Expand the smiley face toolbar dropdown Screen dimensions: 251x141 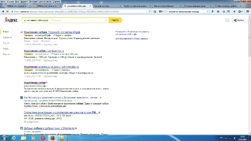pyautogui.click(x=242, y=12)
